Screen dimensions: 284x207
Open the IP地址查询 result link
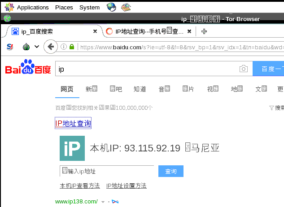click(73, 123)
